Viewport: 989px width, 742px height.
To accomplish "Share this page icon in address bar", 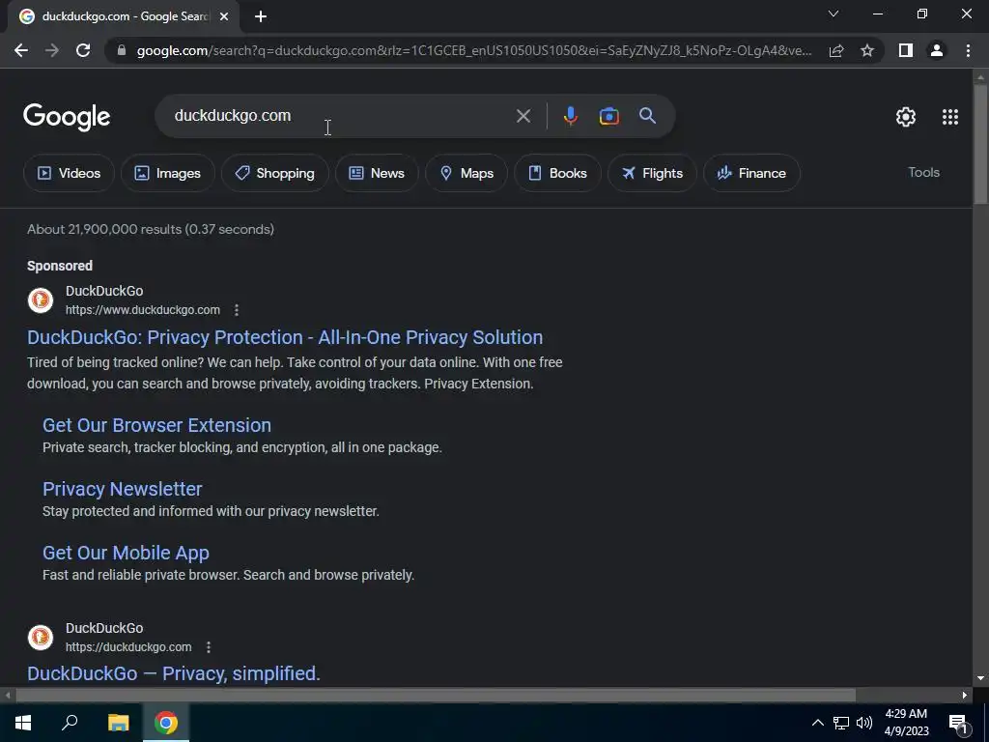I will pos(836,50).
